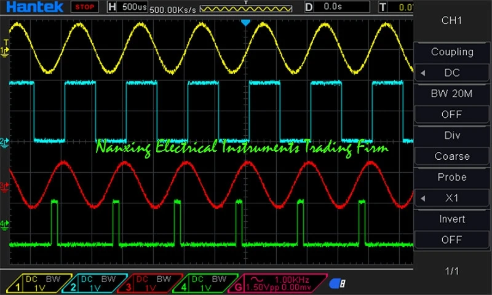This screenshot has height=295, width=492.
Task: Click the red STOP run-state indicator
Action: 85,7
